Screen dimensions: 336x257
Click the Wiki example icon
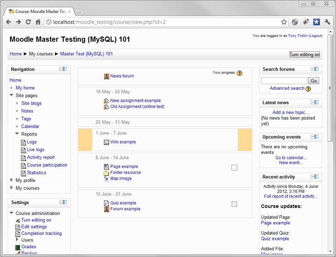point(107,142)
